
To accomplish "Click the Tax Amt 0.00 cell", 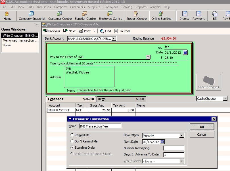I will (123, 110).
